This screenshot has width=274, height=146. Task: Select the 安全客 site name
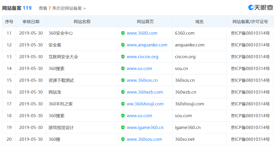tap(55, 45)
